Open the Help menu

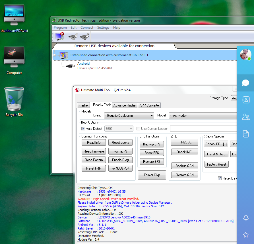coord(117,28)
